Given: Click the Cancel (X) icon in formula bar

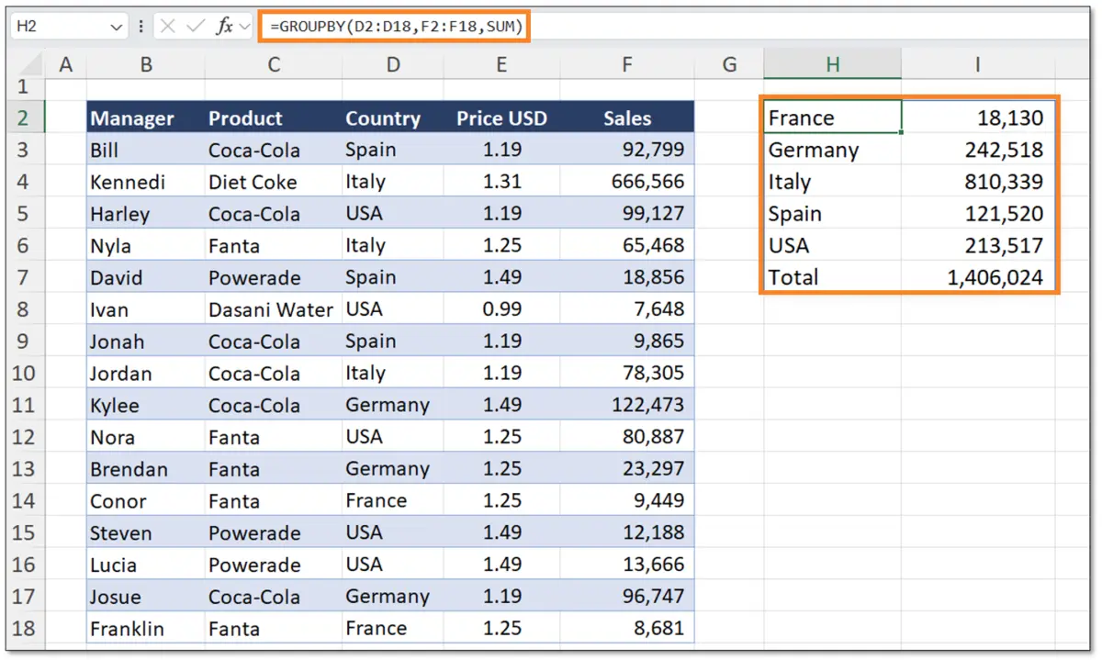Looking at the screenshot, I should pyautogui.click(x=167, y=28).
